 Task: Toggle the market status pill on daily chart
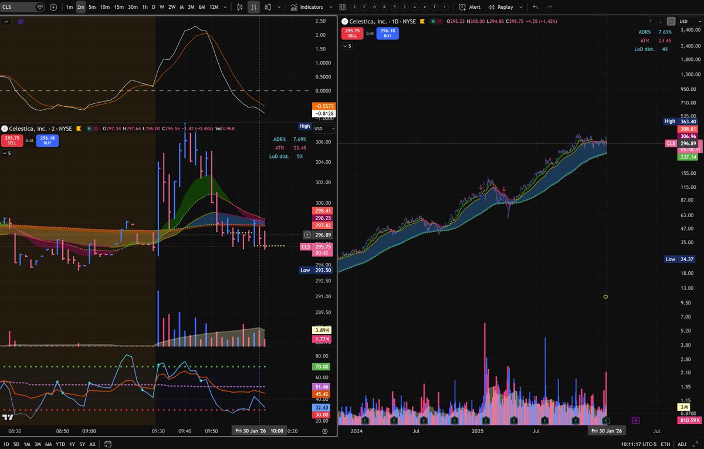(x=437, y=22)
